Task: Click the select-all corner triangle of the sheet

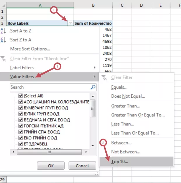Action: (4, 6)
